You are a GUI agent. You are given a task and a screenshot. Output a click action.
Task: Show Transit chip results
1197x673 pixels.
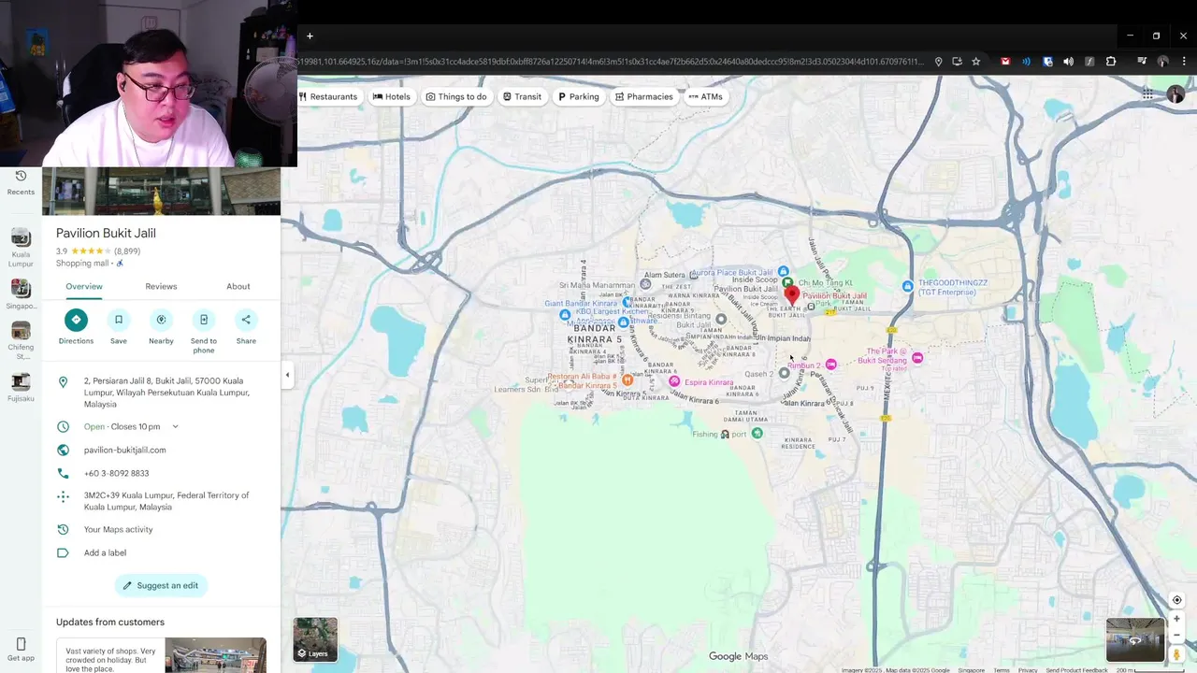(522, 96)
